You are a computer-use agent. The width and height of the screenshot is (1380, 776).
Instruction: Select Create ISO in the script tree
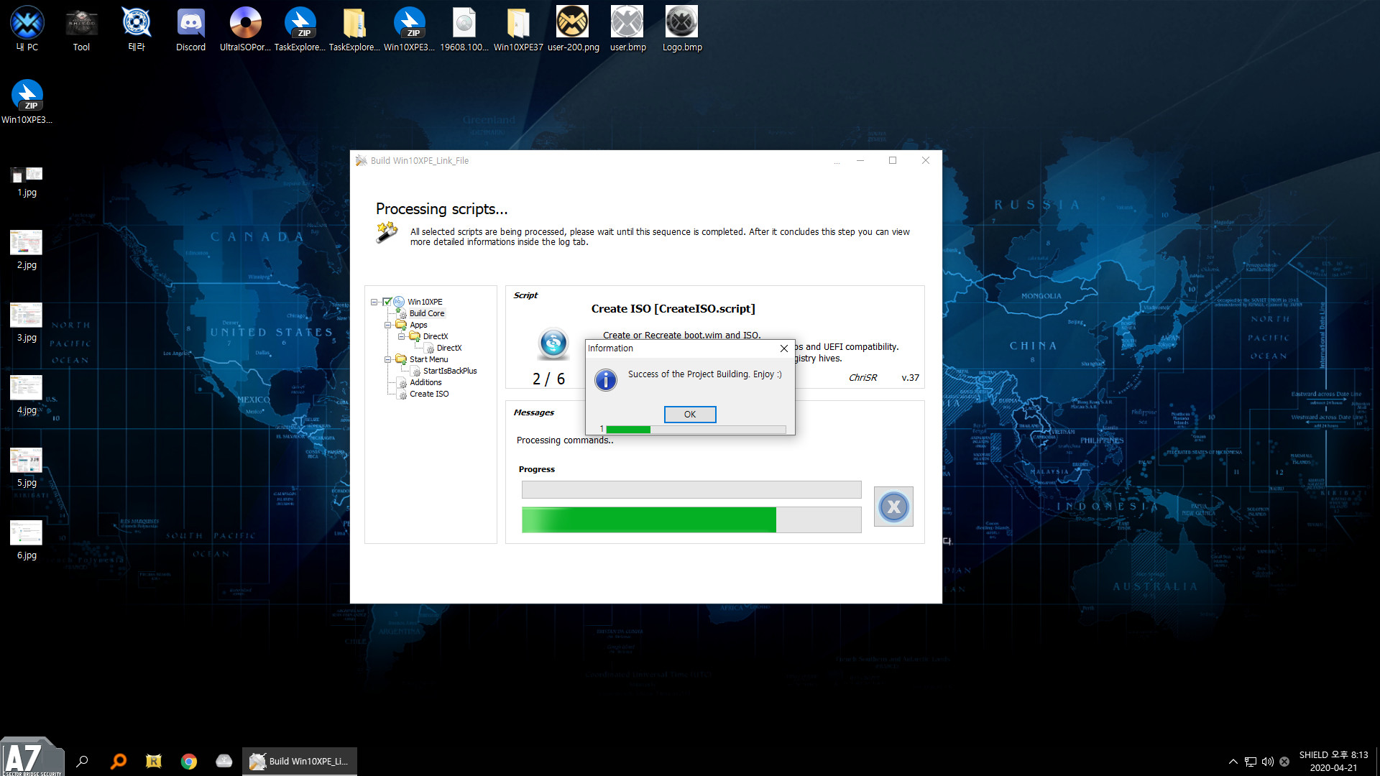429,394
